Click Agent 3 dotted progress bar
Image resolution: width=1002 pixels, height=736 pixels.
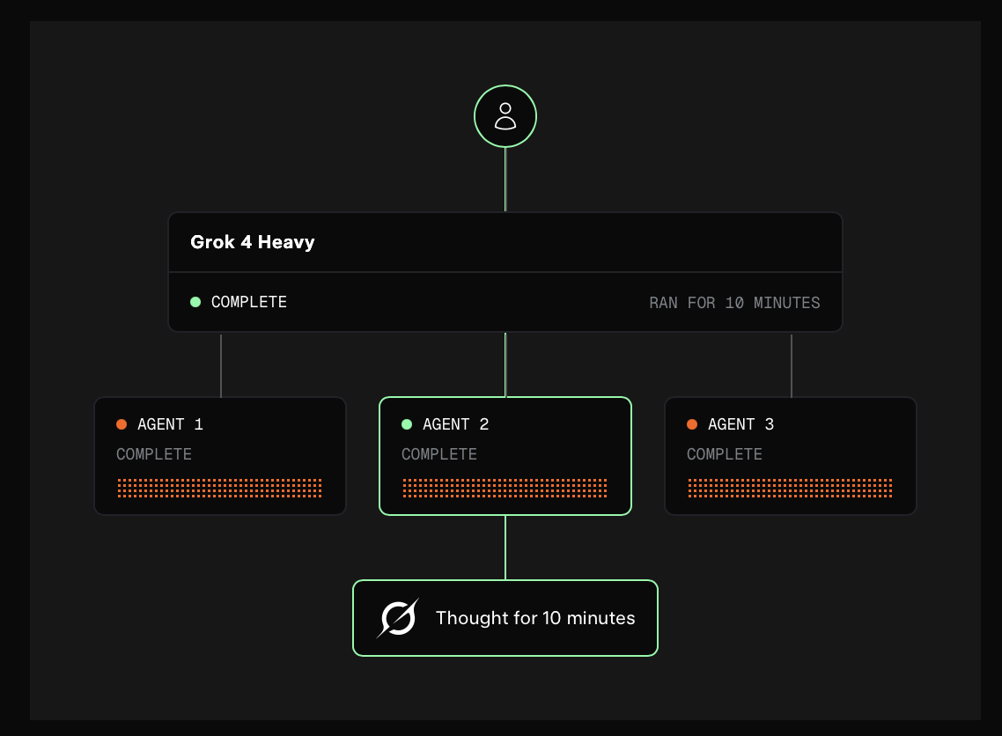pos(790,488)
